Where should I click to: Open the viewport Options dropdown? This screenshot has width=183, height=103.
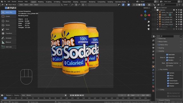click(147, 8)
